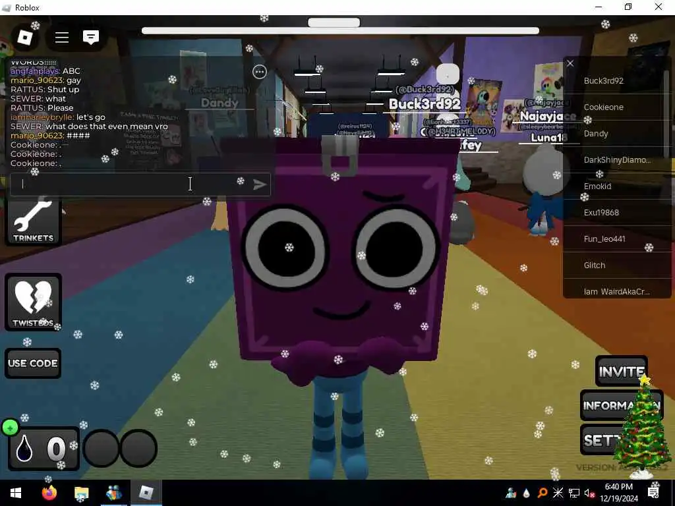Viewport: 675px width, 506px height.
Task: Click angfahplays username in chat
Action: [36, 71]
